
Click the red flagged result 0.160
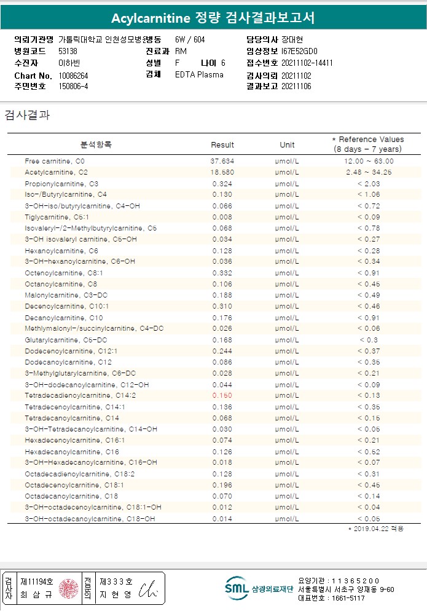click(222, 396)
